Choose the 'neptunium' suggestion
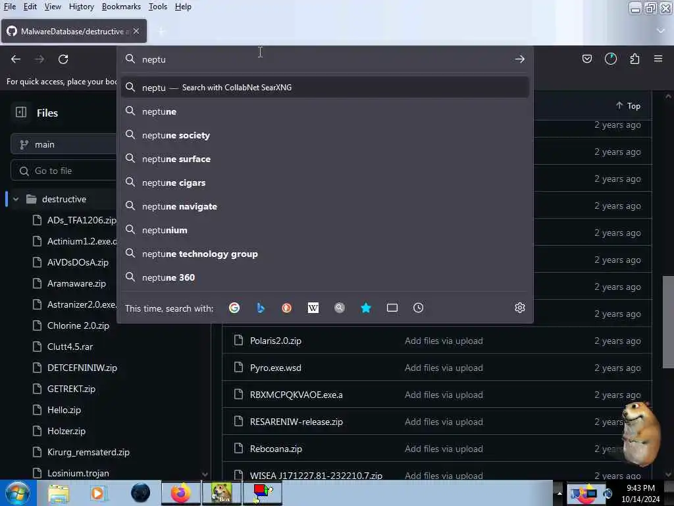The width and height of the screenshot is (674, 506). point(325,230)
